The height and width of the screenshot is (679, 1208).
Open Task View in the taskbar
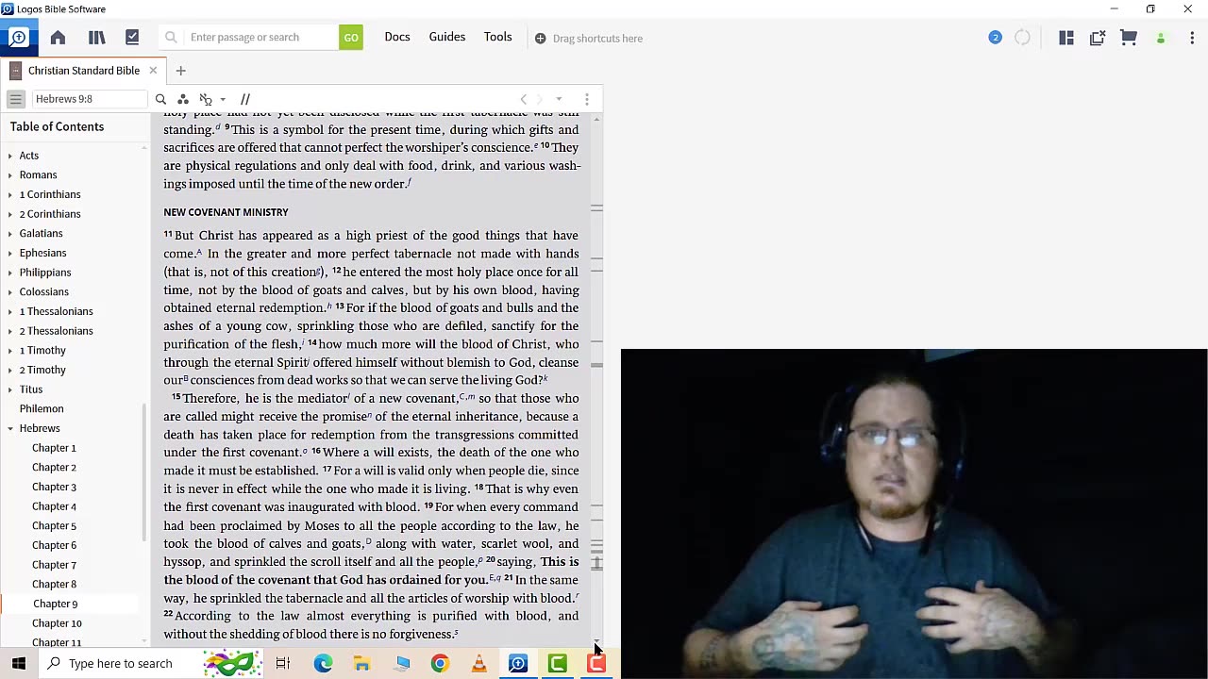282,664
